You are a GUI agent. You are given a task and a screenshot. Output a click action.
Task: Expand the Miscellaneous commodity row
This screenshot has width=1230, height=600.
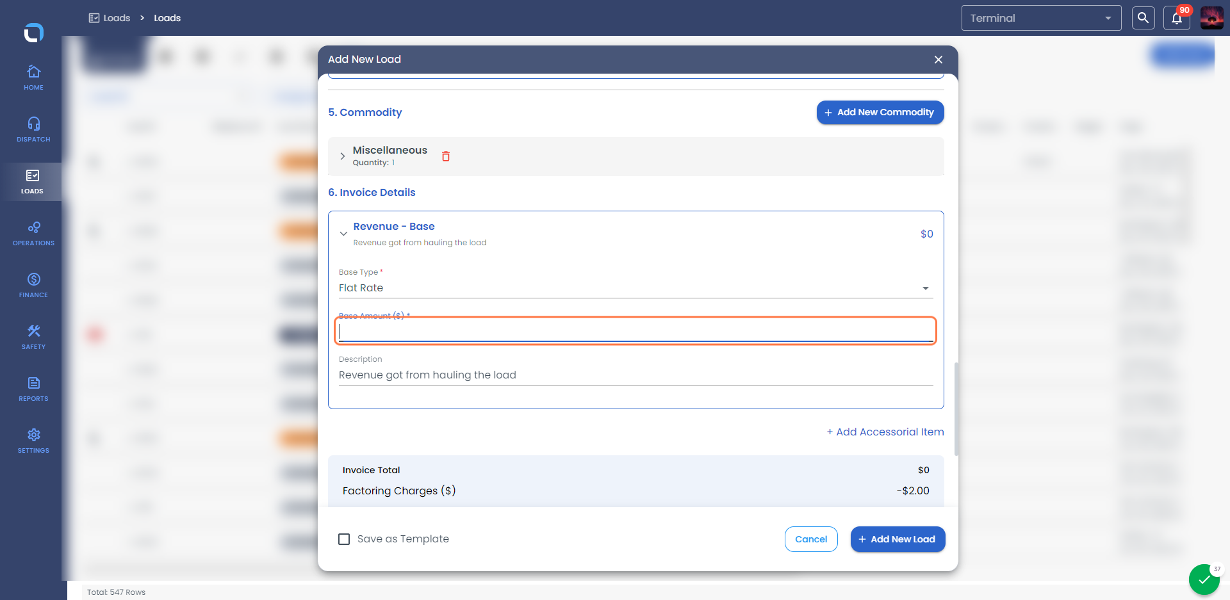[343, 156]
